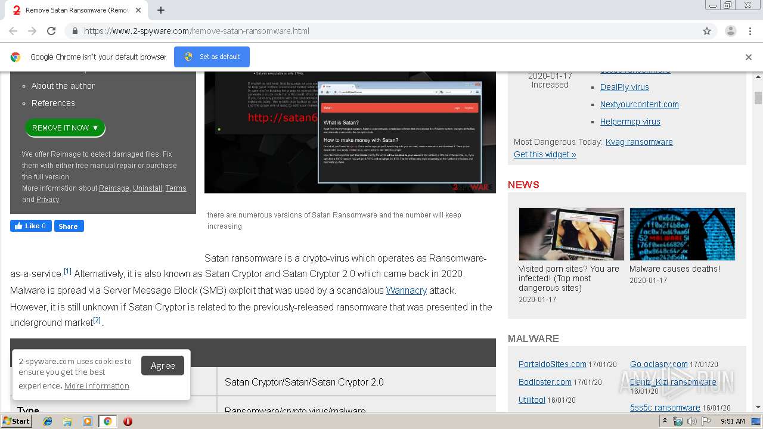Viewport: 763px width, 429px height.
Task: Open the Privacy link
Action: point(48,200)
